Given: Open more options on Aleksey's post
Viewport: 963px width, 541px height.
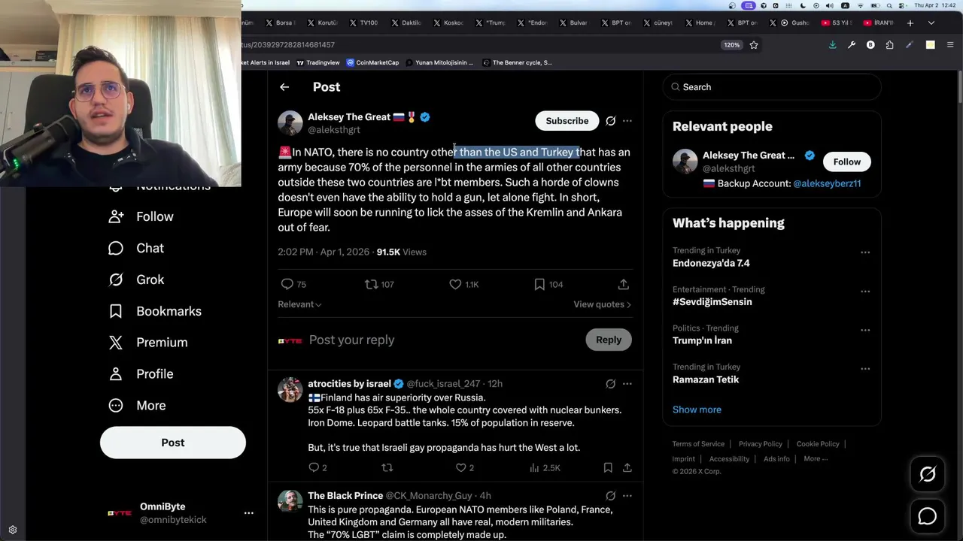Looking at the screenshot, I should 627,121.
